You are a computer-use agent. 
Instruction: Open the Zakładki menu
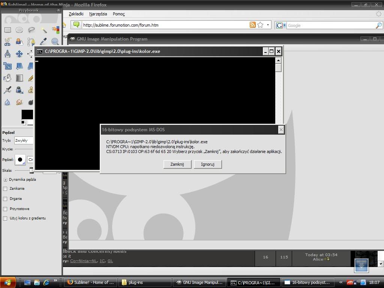[x=76, y=14]
